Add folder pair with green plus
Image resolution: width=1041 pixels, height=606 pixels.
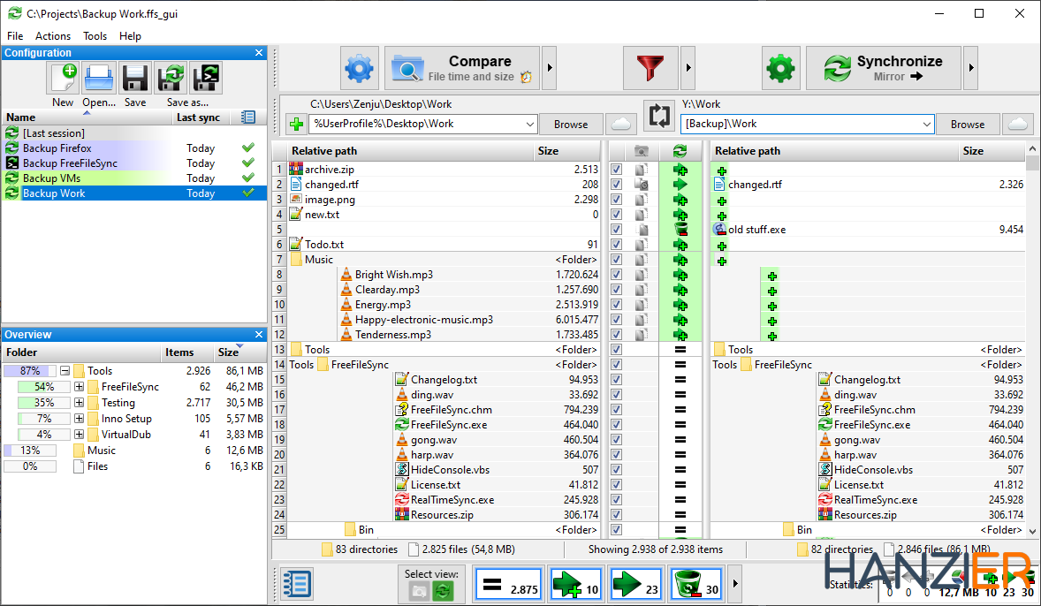(297, 125)
